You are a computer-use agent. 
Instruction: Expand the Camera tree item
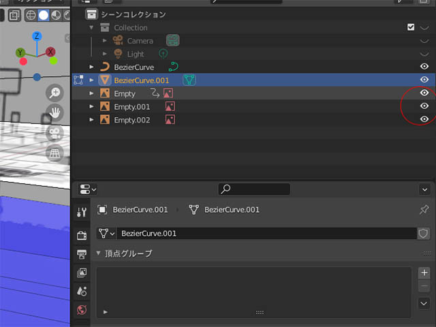coord(104,41)
